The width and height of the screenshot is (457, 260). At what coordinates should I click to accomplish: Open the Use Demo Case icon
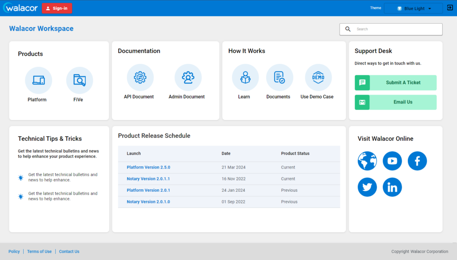318,78
